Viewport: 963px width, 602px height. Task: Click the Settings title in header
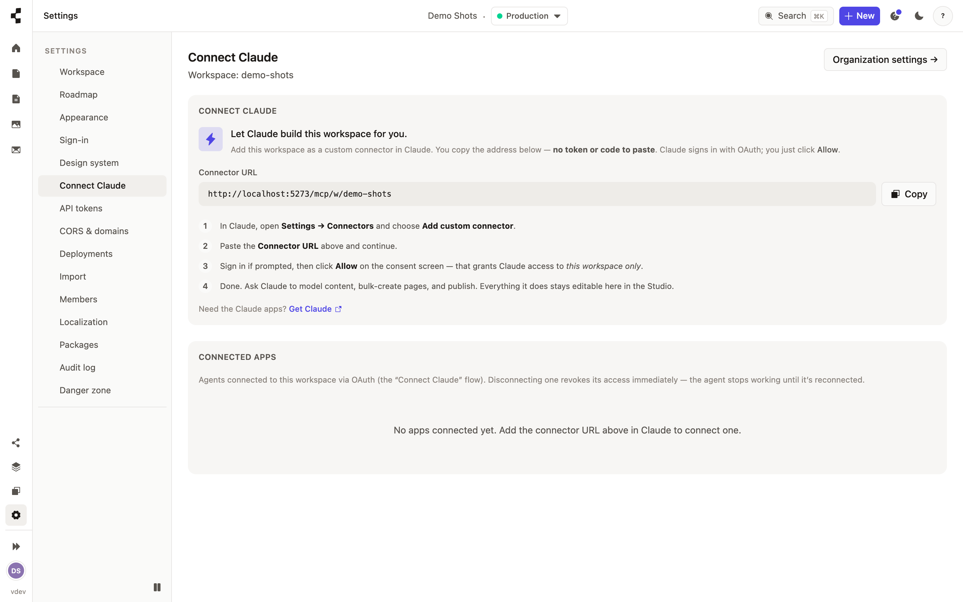[x=61, y=16]
